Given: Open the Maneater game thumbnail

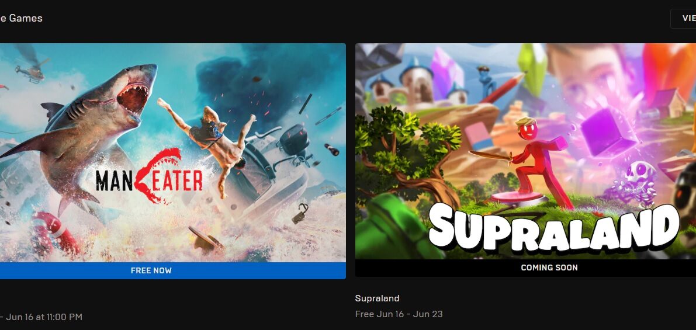Looking at the screenshot, I should point(172,152).
